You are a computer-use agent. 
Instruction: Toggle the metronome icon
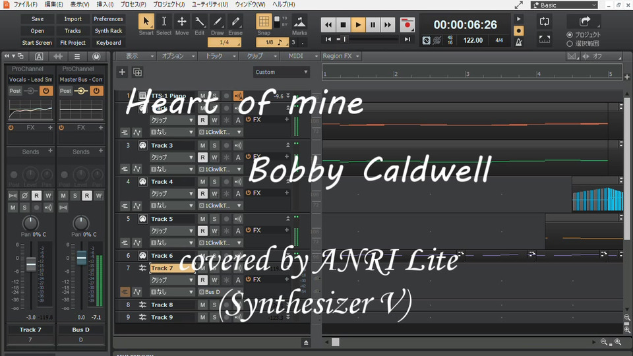pos(519,42)
